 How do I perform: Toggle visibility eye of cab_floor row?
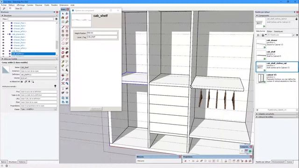[x=3, y=51]
